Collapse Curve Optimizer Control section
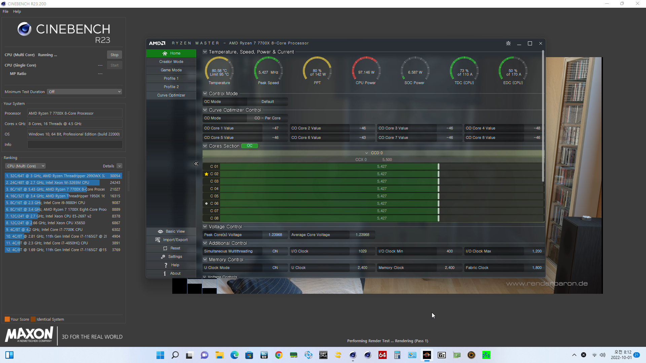Viewport: 646px width, 363px height. 205,110
